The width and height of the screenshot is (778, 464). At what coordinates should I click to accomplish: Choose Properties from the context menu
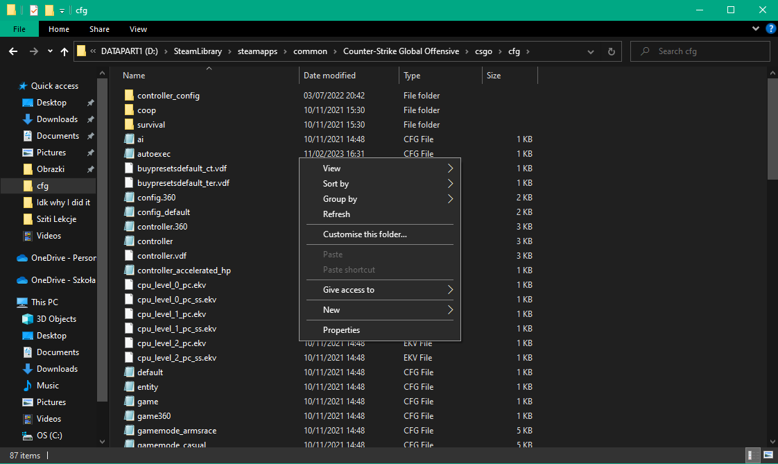pos(341,330)
